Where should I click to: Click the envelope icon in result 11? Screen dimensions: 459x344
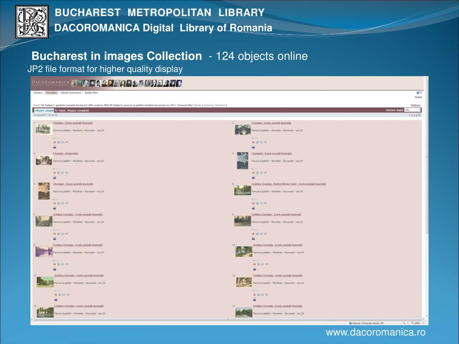coord(64,295)
